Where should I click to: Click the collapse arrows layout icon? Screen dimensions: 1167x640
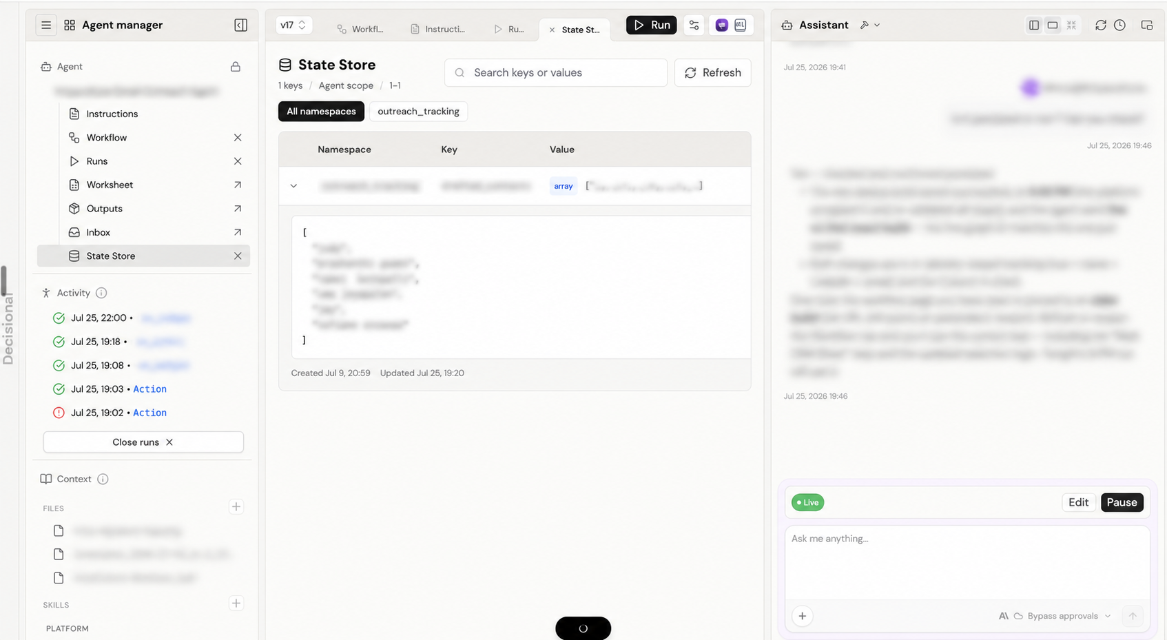point(1071,25)
